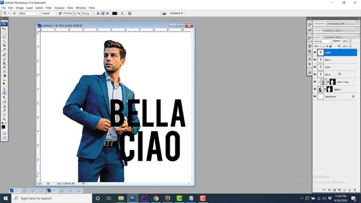
Task: Select the Eyedropper tool
Action: 4,111
